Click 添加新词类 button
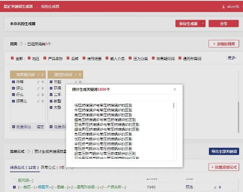 tap(224, 44)
